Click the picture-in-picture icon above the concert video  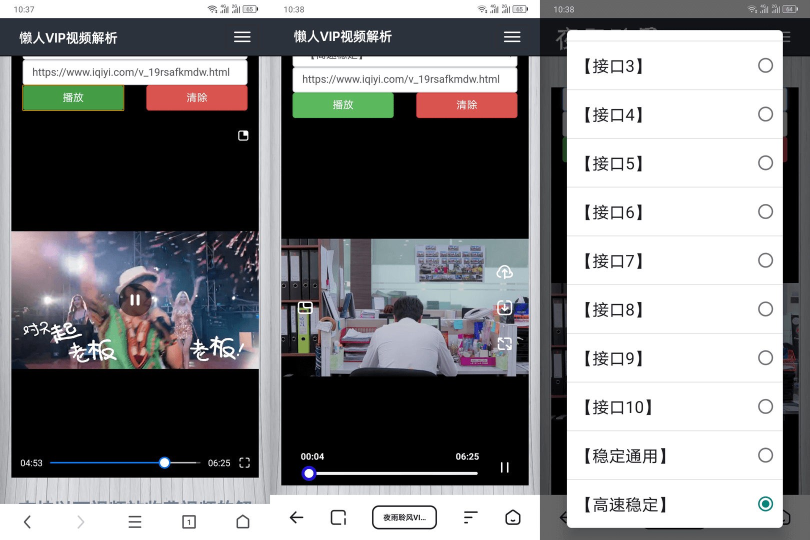point(243,135)
